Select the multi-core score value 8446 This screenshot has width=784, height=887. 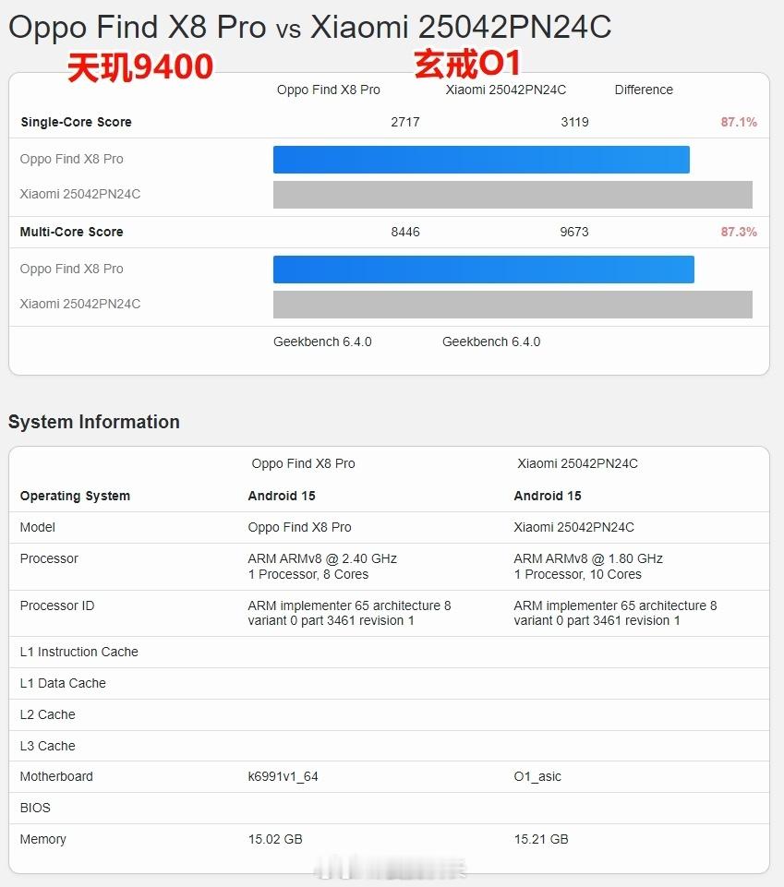405,232
